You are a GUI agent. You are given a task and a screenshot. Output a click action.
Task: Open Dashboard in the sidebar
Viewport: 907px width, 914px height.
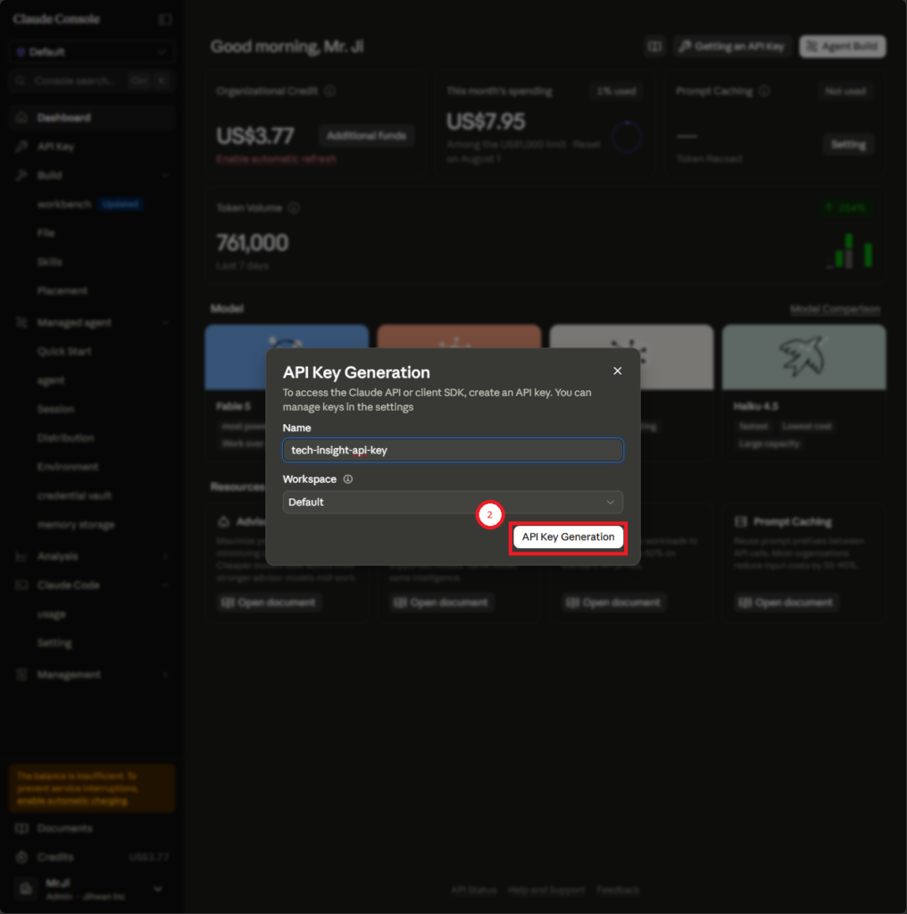click(x=92, y=117)
